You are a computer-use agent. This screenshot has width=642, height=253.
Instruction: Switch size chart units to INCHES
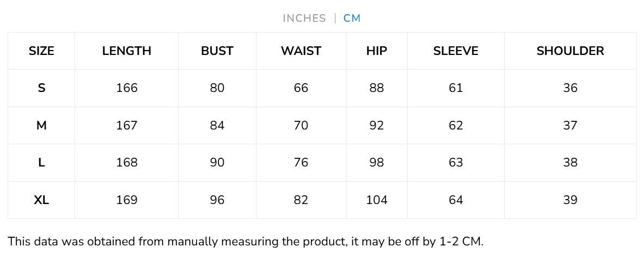[x=304, y=18]
